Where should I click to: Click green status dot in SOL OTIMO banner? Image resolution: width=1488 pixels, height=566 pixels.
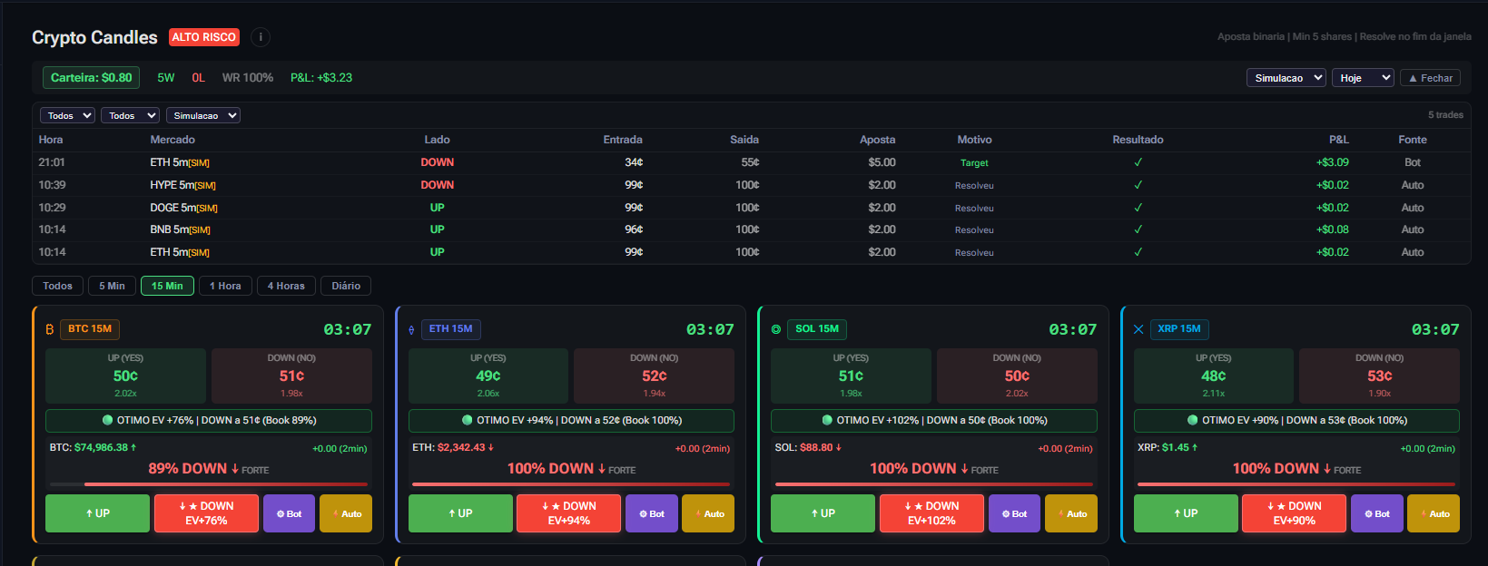(x=827, y=420)
